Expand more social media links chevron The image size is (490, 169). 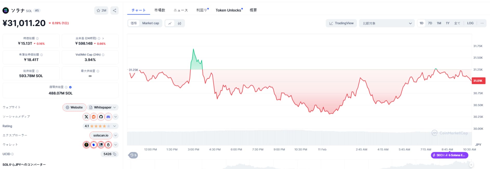(116, 117)
